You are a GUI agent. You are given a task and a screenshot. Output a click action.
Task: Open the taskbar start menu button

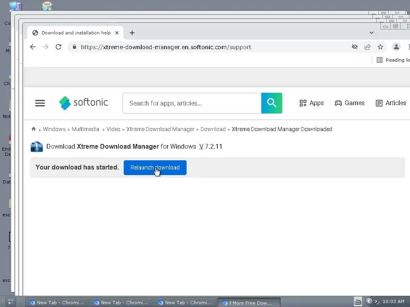(10, 302)
